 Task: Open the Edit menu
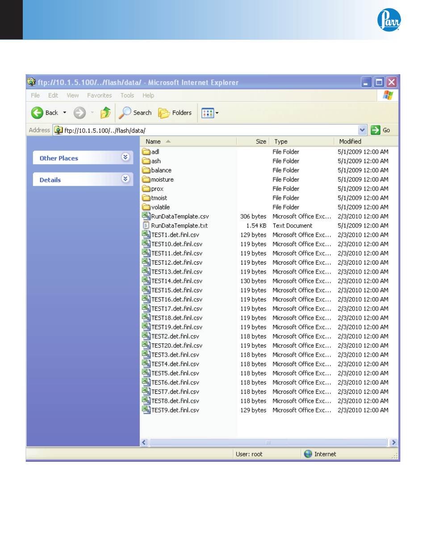(x=53, y=95)
